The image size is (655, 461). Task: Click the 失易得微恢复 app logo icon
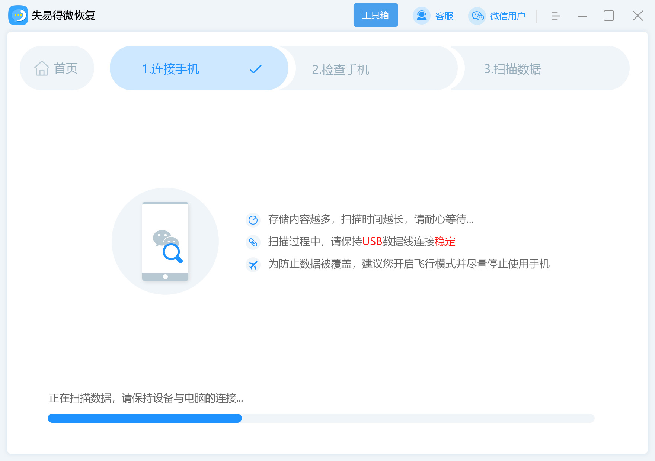coord(18,16)
